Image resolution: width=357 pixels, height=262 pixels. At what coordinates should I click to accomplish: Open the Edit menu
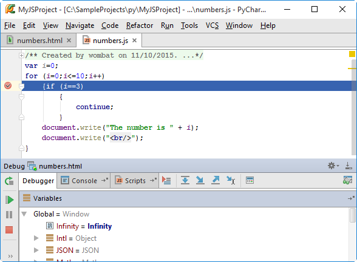click(x=29, y=25)
